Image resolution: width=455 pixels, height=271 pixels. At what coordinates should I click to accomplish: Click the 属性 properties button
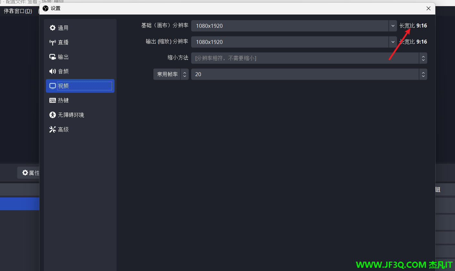tap(31, 173)
